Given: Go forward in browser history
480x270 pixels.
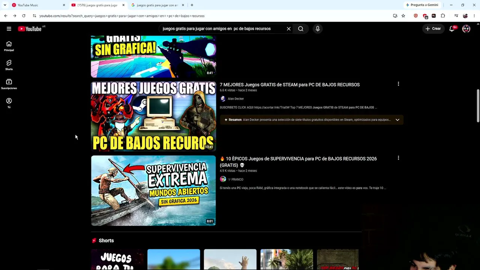Looking at the screenshot, I should (15, 16).
